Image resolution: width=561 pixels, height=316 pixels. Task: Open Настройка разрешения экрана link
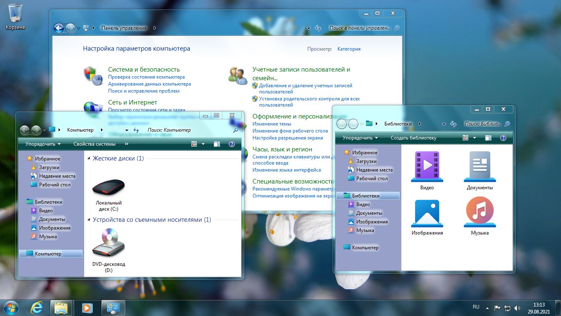(288, 138)
